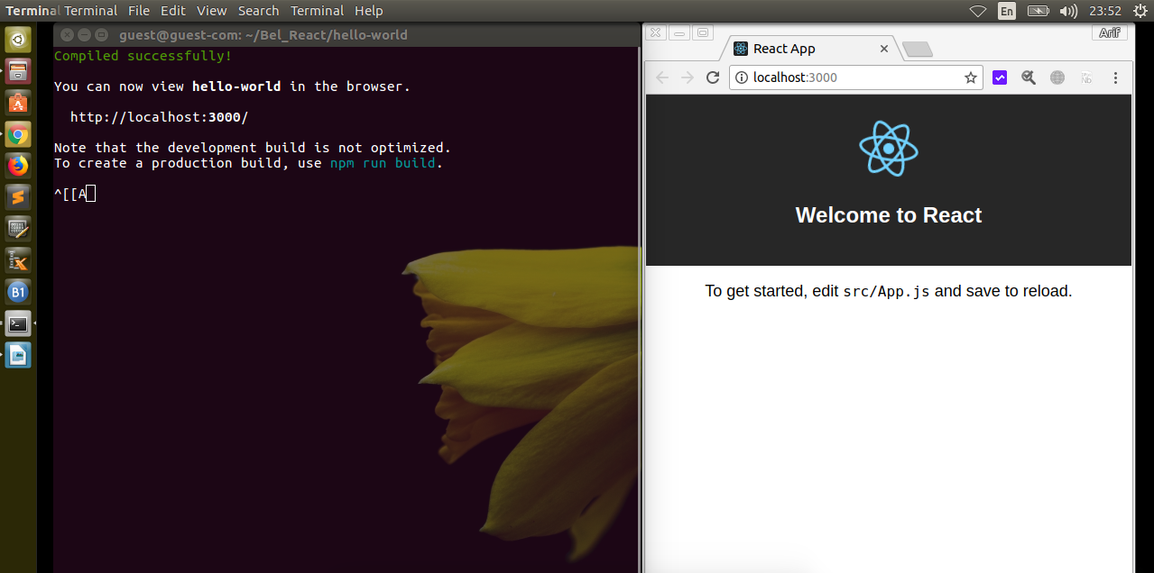1154x573 pixels.
Task: Click the React logo on the page
Action: 889,149
